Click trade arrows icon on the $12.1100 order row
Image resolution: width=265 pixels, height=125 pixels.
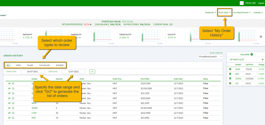click(9, 93)
